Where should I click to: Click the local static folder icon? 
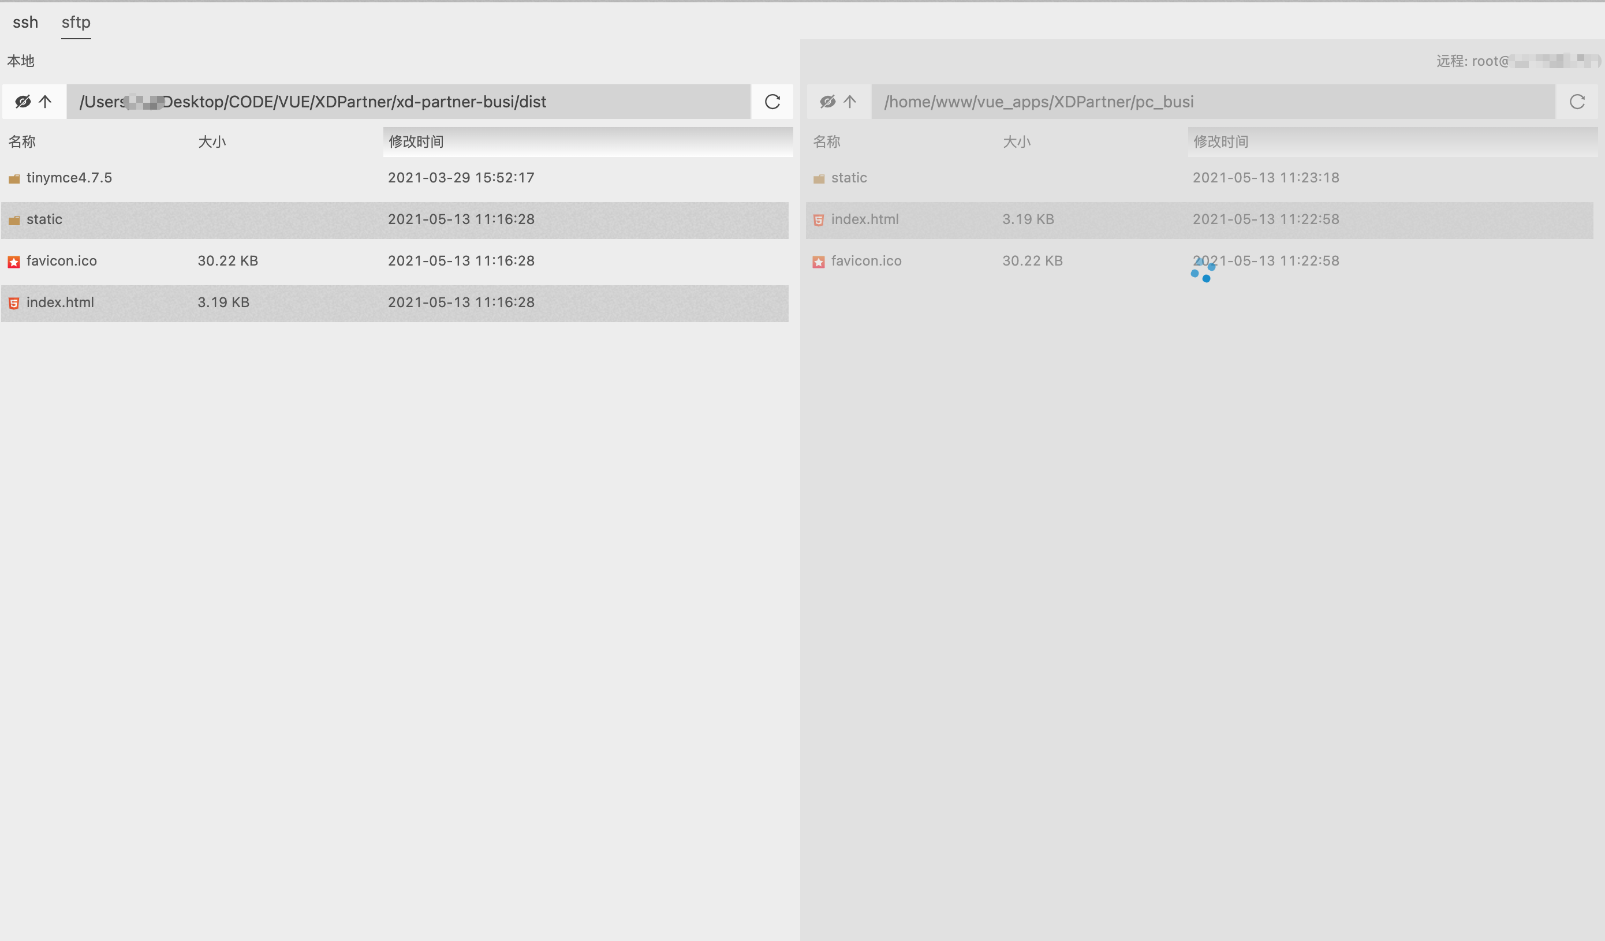14,221
